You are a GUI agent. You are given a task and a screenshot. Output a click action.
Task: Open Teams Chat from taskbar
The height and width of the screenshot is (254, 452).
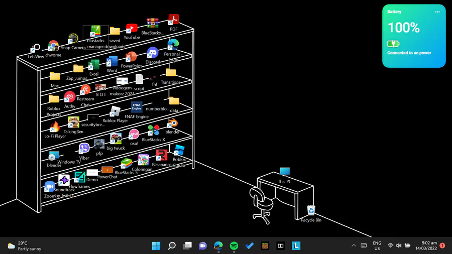pyautogui.click(x=203, y=245)
